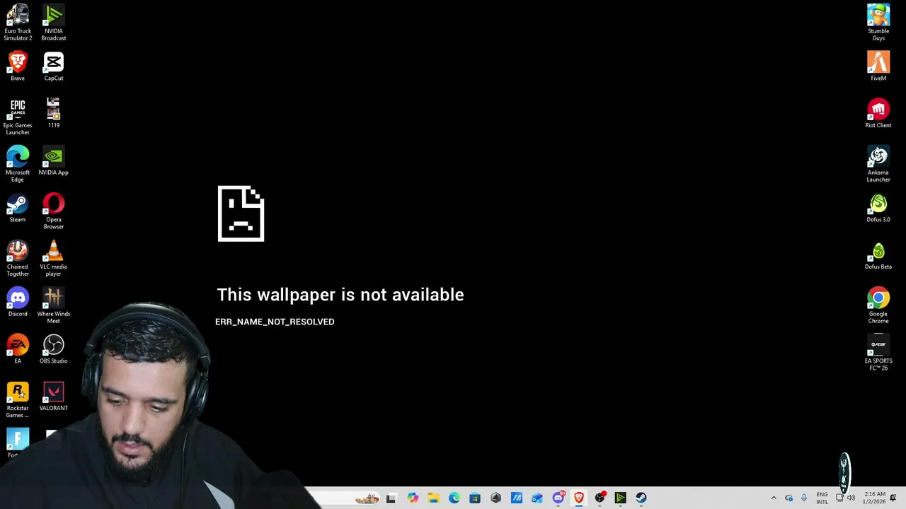Image resolution: width=906 pixels, height=509 pixels.
Task: Select the Dofus Beta desktop icon
Action: [x=878, y=255]
